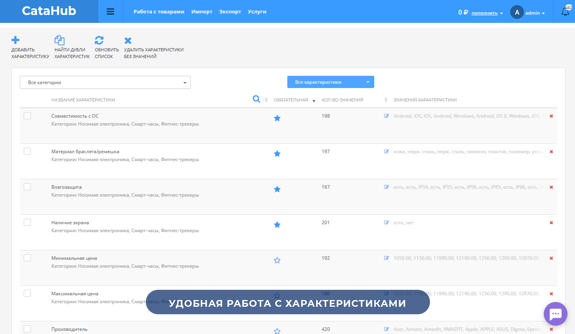575x334 pixels.
Task: Open the Импорт menu
Action: click(x=202, y=11)
